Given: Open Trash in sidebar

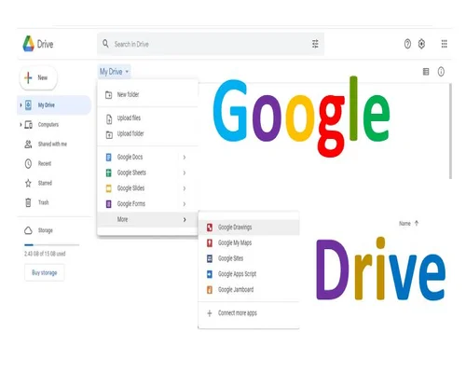Looking at the screenshot, I should point(54,202).
